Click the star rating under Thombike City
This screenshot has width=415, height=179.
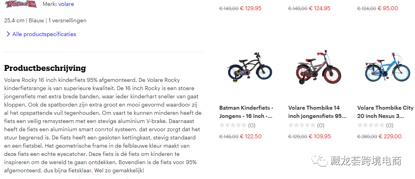[371, 125]
